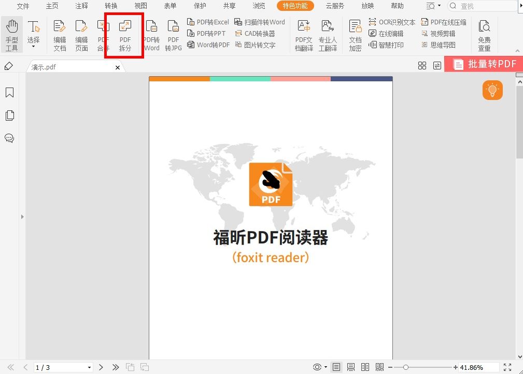Image resolution: width=523 pixels, height=374 pixels.
Task: Expand the search options dropdown arrow
Action: pos(439,6)
